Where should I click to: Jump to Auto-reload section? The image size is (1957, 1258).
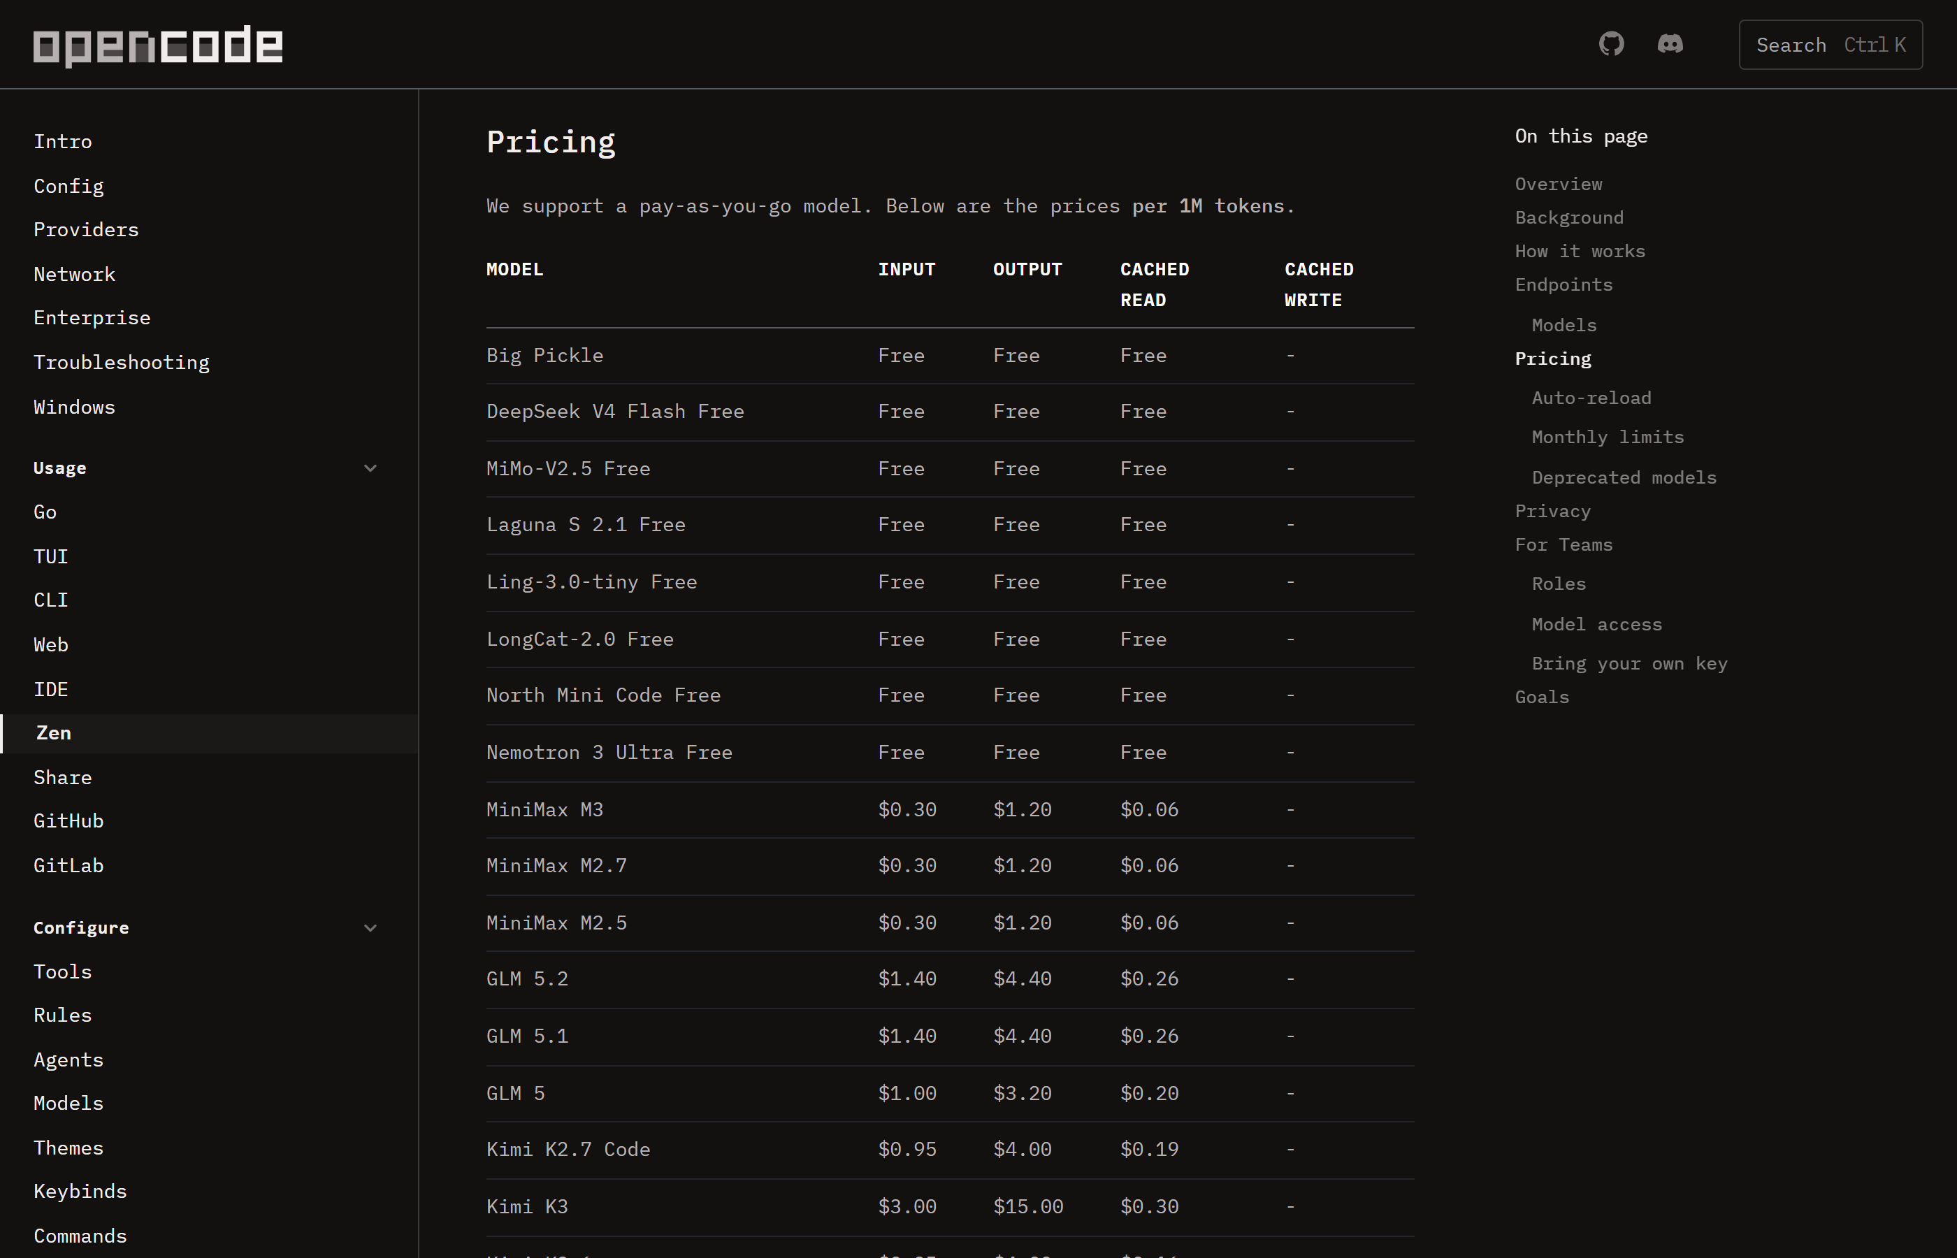tap(1591, 398)
